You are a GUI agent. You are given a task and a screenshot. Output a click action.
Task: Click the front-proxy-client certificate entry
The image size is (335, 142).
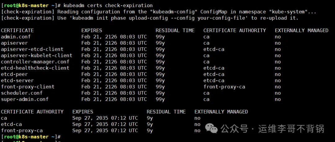28,87
